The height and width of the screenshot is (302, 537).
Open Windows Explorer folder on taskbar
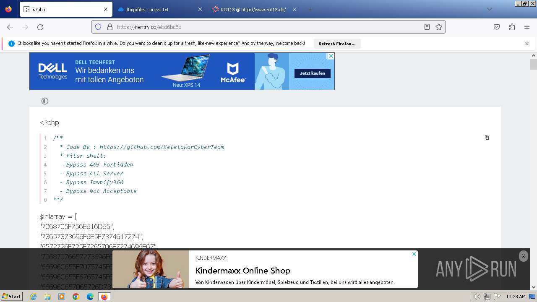[47, 297]
